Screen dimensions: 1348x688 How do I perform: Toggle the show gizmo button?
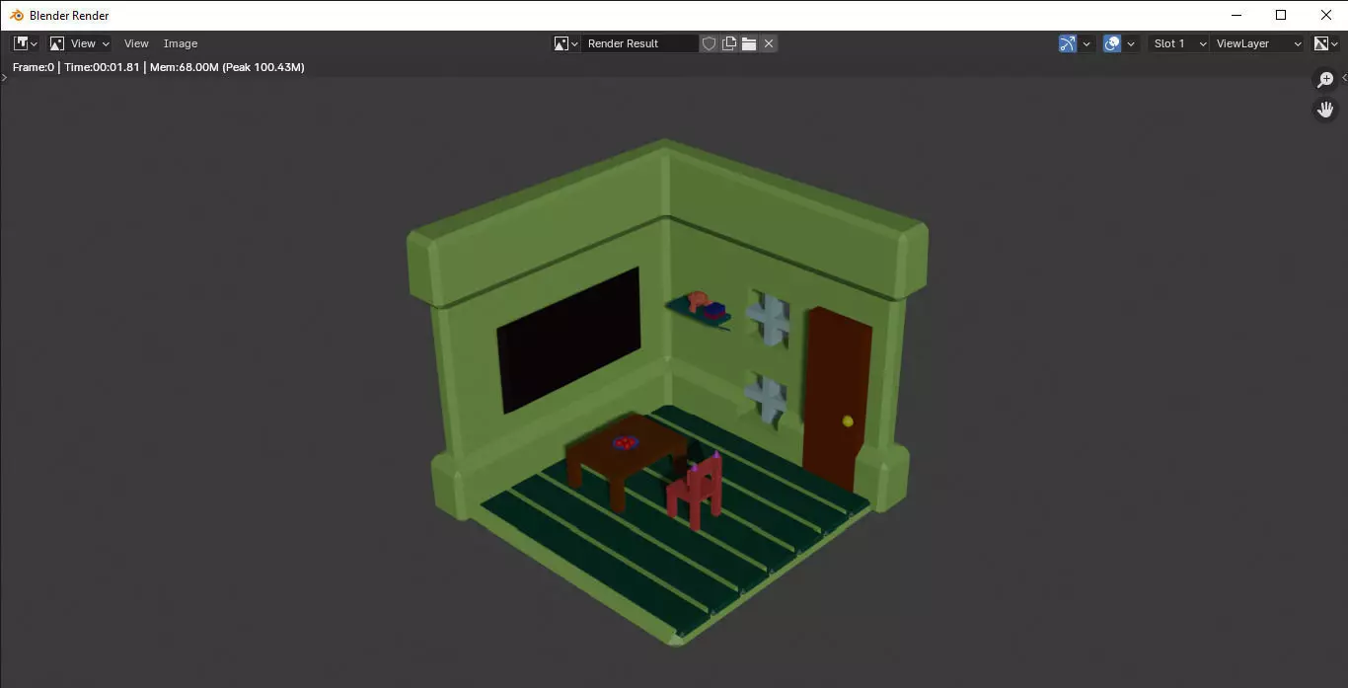click(1067, 43)
